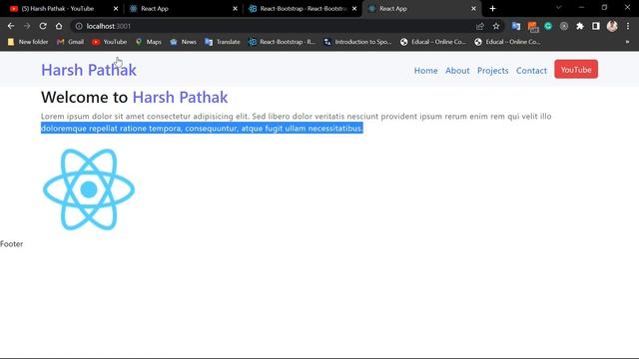
Task: Click the share page icon in address bar
Action: pyautogui.click(x=479, y=26)
